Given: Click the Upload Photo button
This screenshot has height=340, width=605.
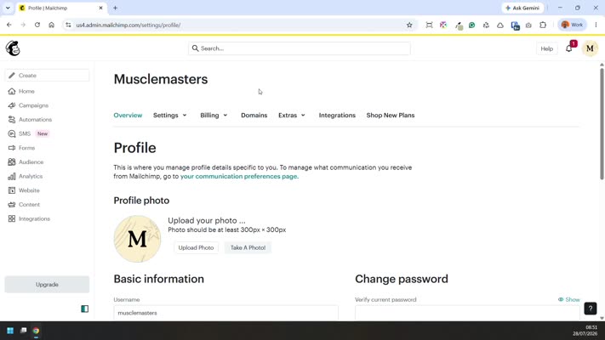Looking at the screenshot, I should pos(196,247).
